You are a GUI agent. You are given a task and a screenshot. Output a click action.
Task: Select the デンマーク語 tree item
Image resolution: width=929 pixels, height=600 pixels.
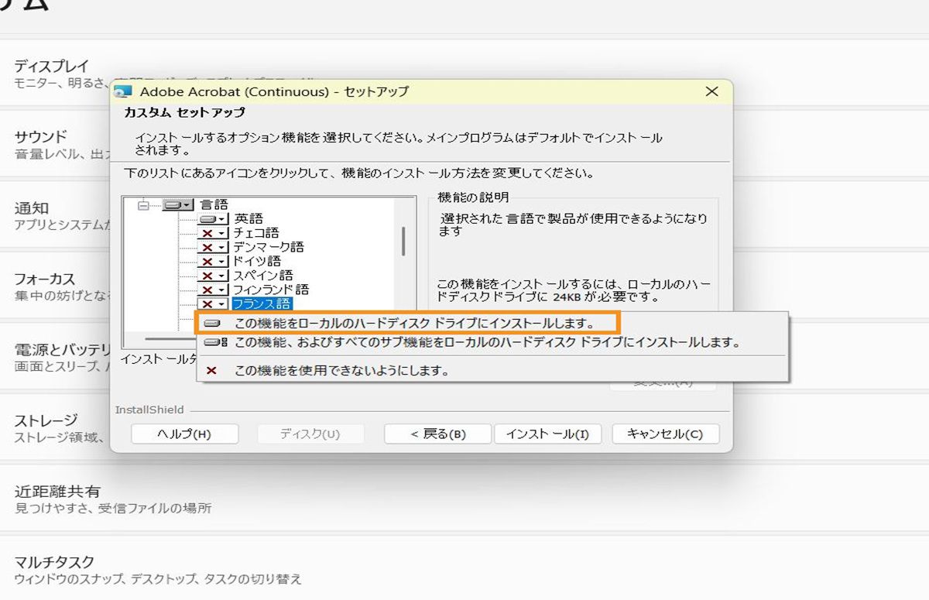pos(269,247)
